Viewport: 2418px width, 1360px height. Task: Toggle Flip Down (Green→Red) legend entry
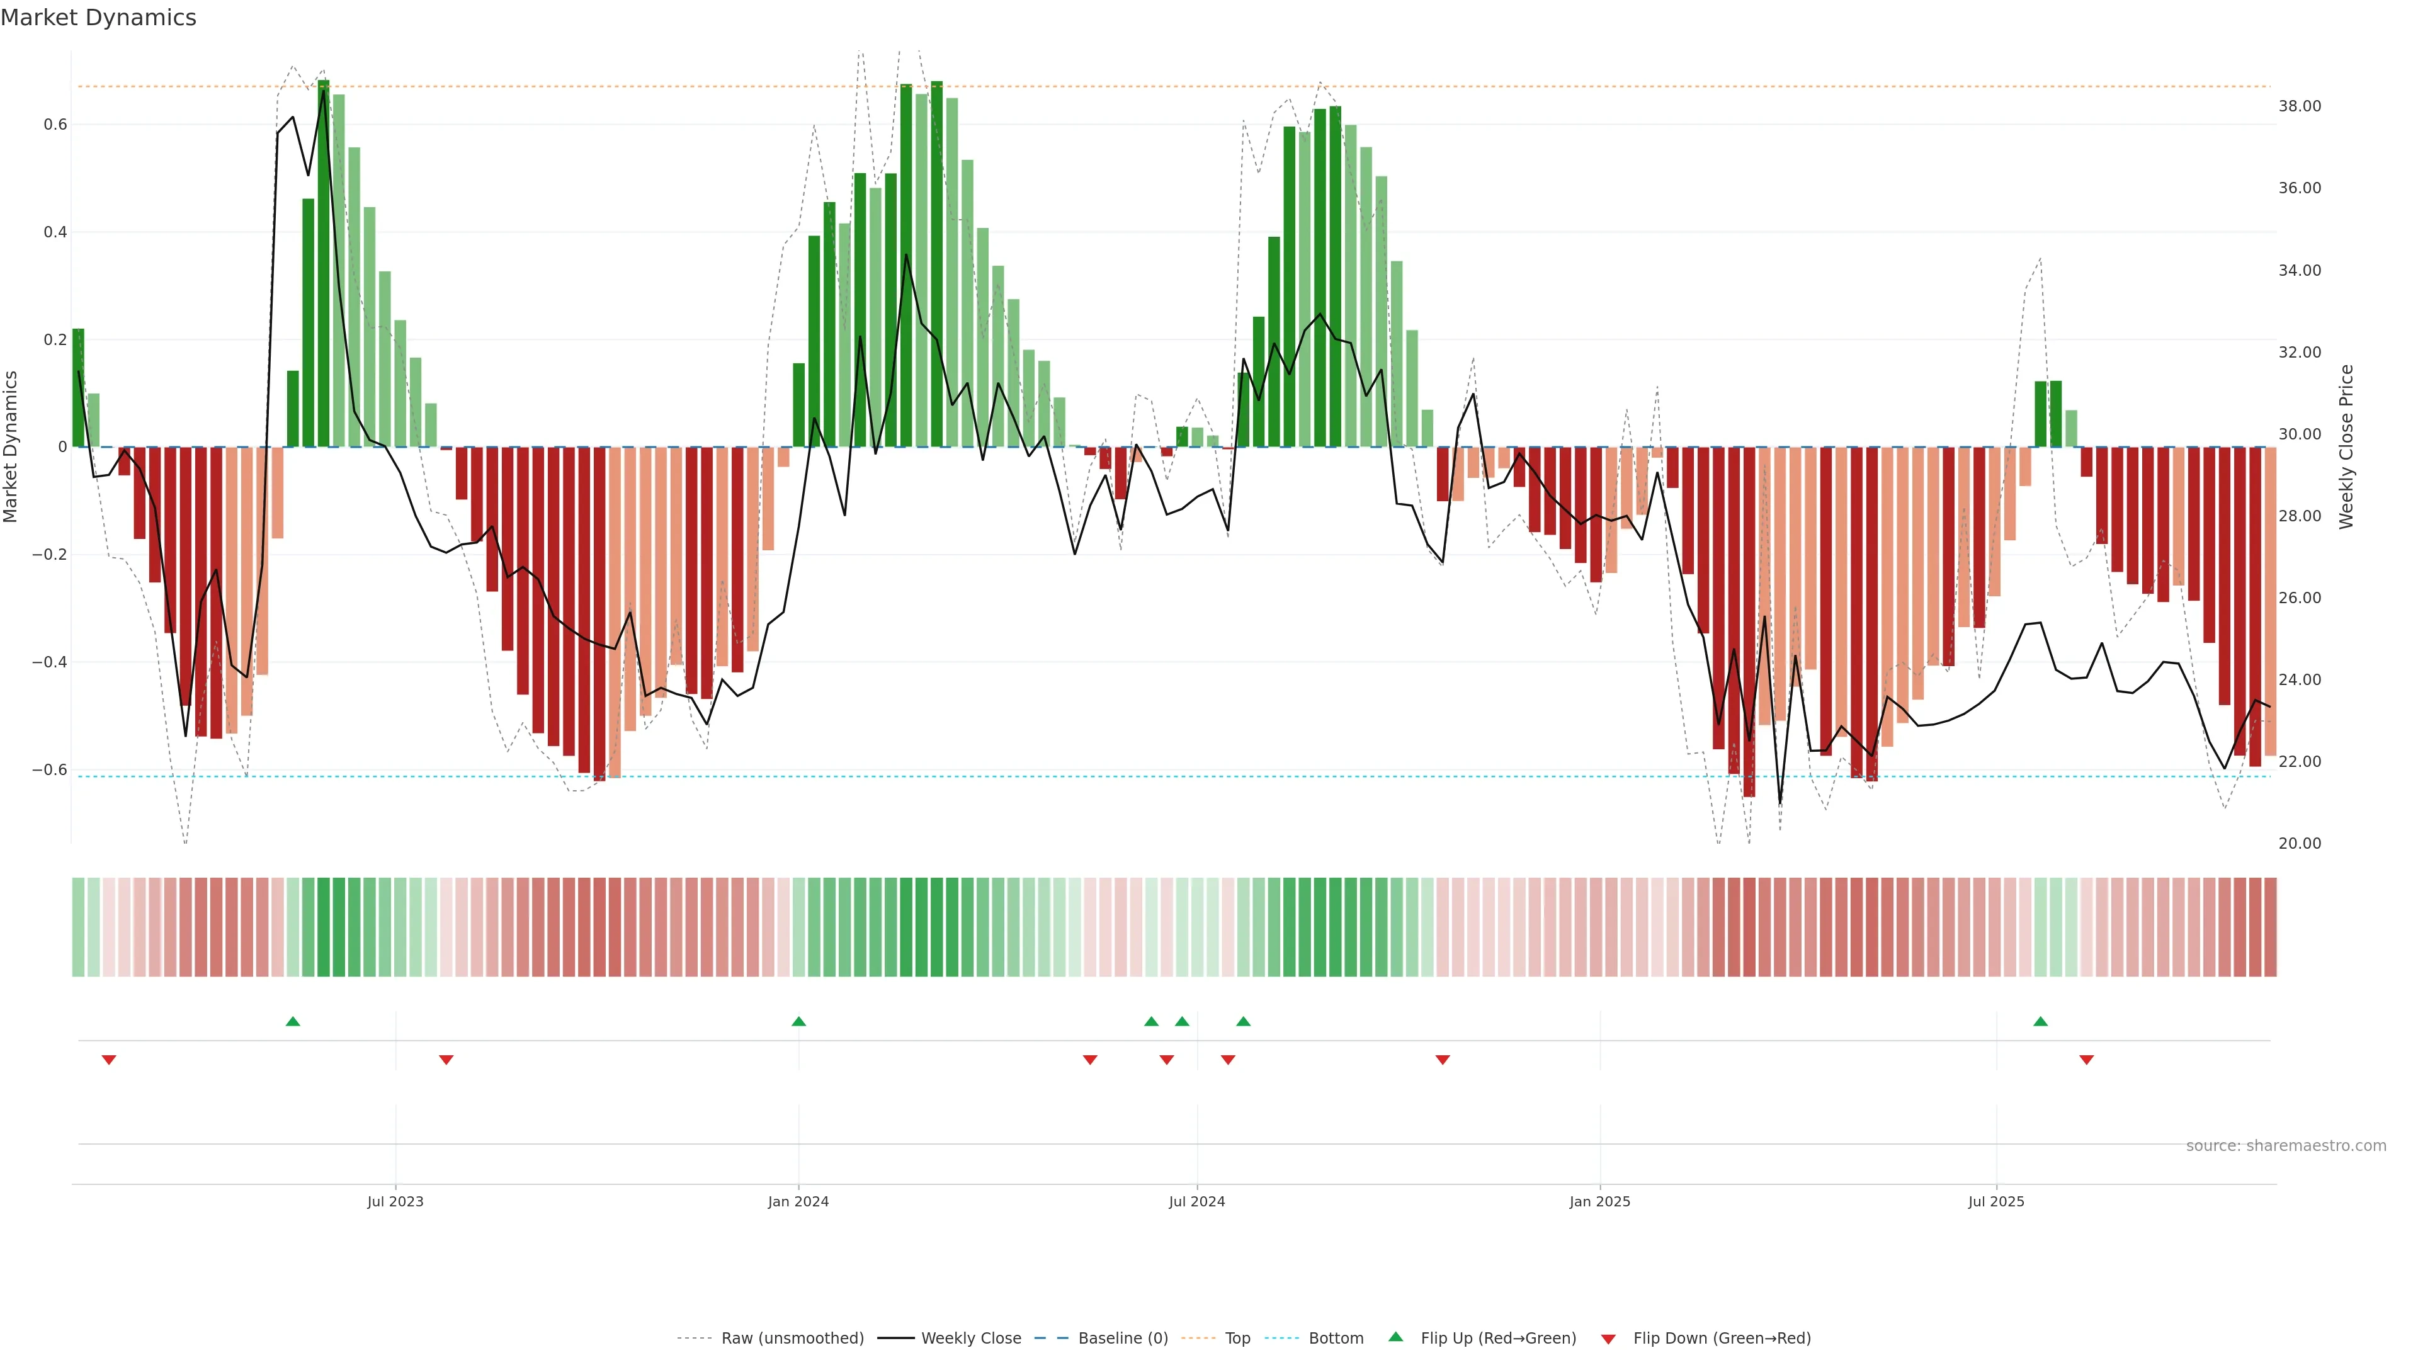[x=1722, y=1339]
